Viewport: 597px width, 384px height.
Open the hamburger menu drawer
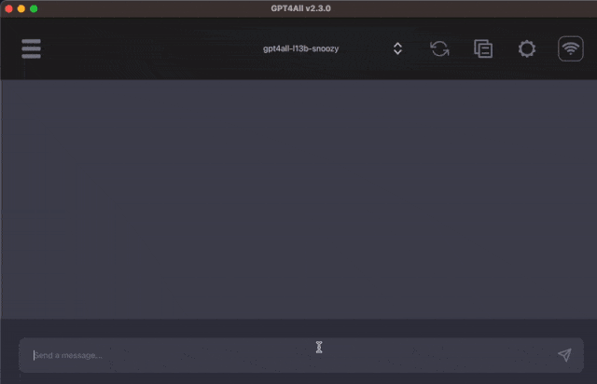point(31,48)
